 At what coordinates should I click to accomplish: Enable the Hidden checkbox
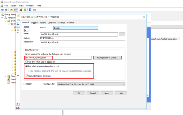point(25,84)
